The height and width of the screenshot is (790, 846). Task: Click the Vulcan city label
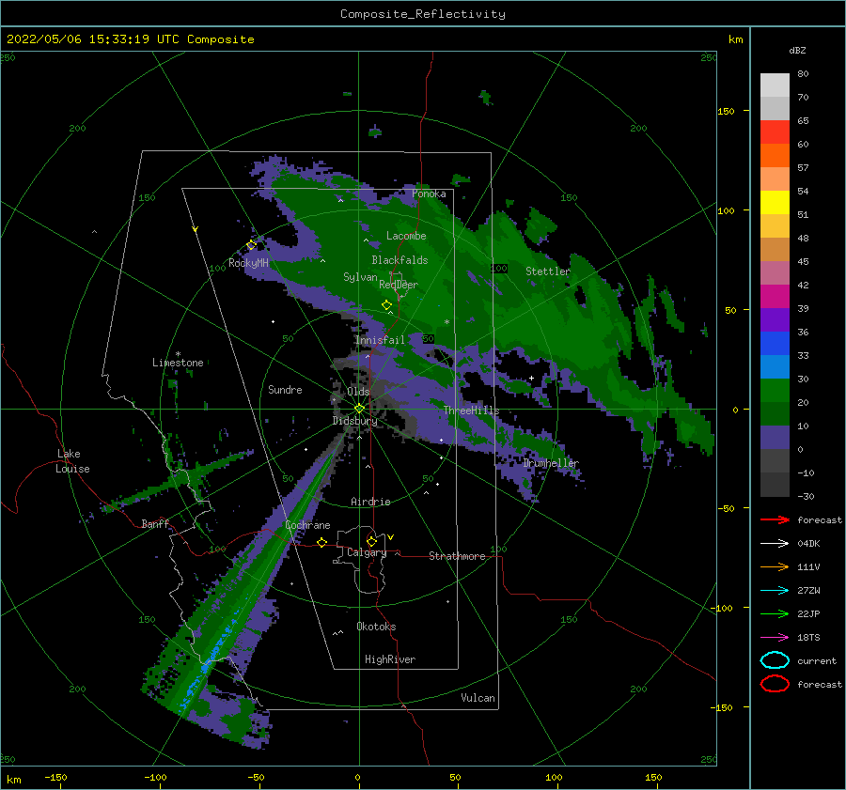coord(478,698)
